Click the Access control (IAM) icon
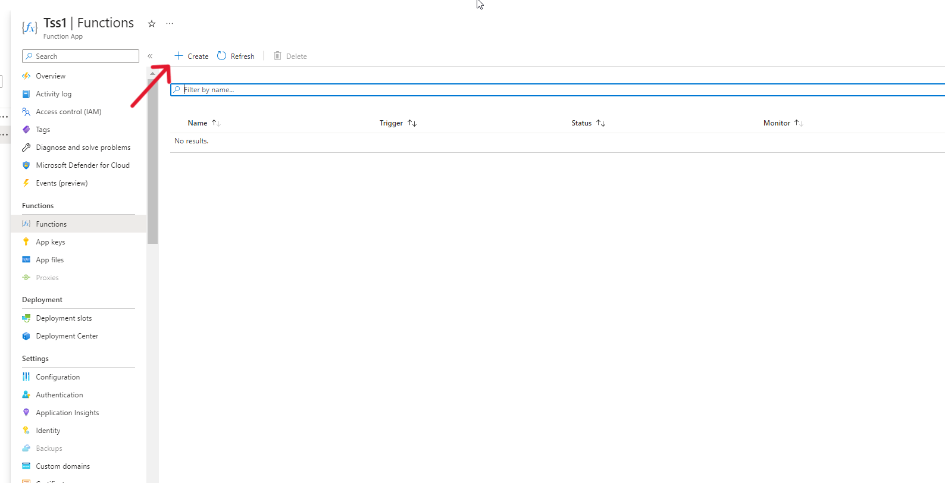 26,112
